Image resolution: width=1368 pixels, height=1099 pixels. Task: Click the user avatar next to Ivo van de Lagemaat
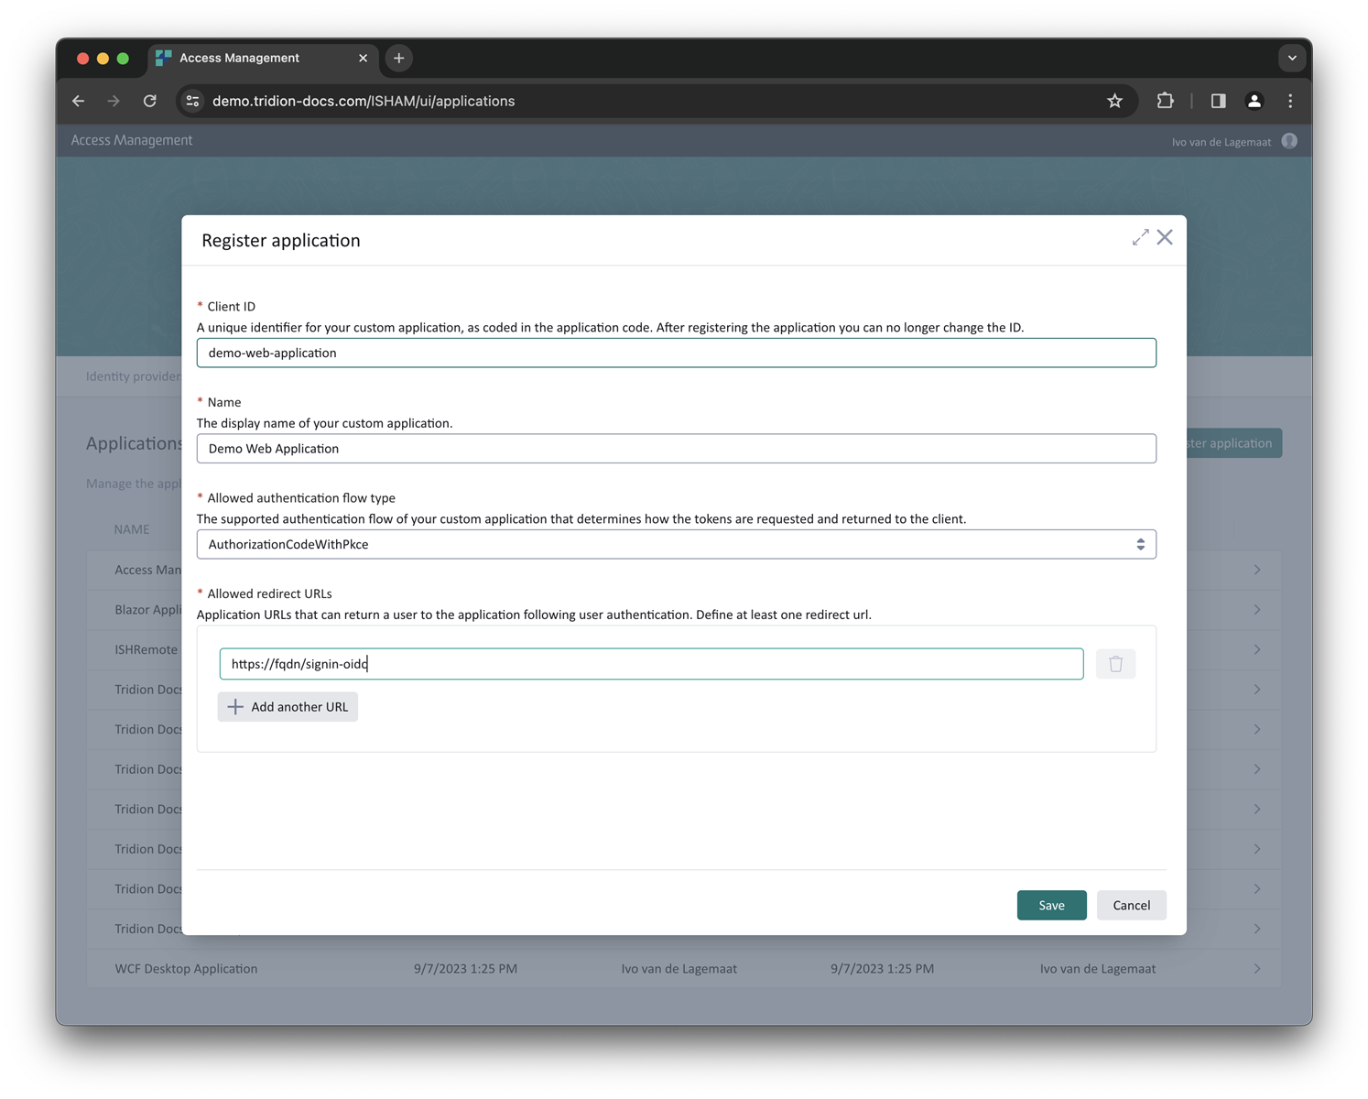coord(1289,141)
